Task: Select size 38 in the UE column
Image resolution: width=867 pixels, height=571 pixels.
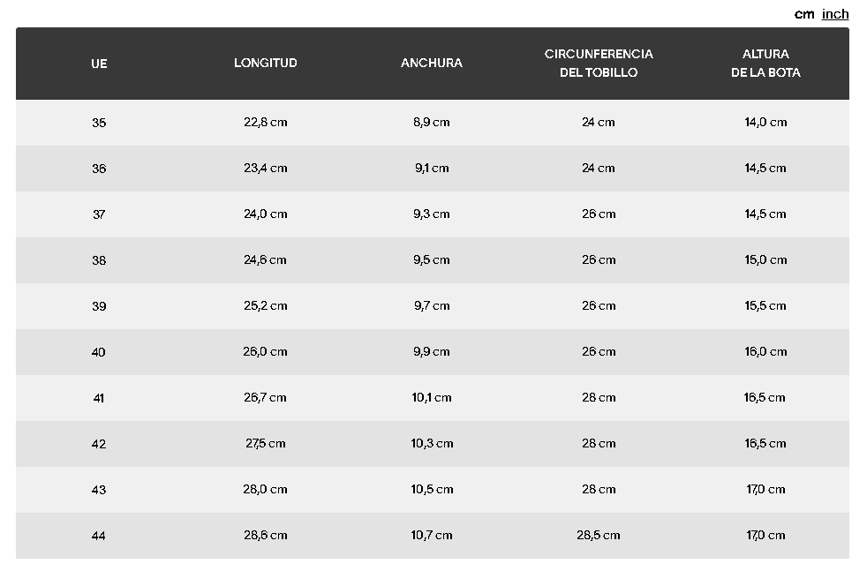Action: 99,260
